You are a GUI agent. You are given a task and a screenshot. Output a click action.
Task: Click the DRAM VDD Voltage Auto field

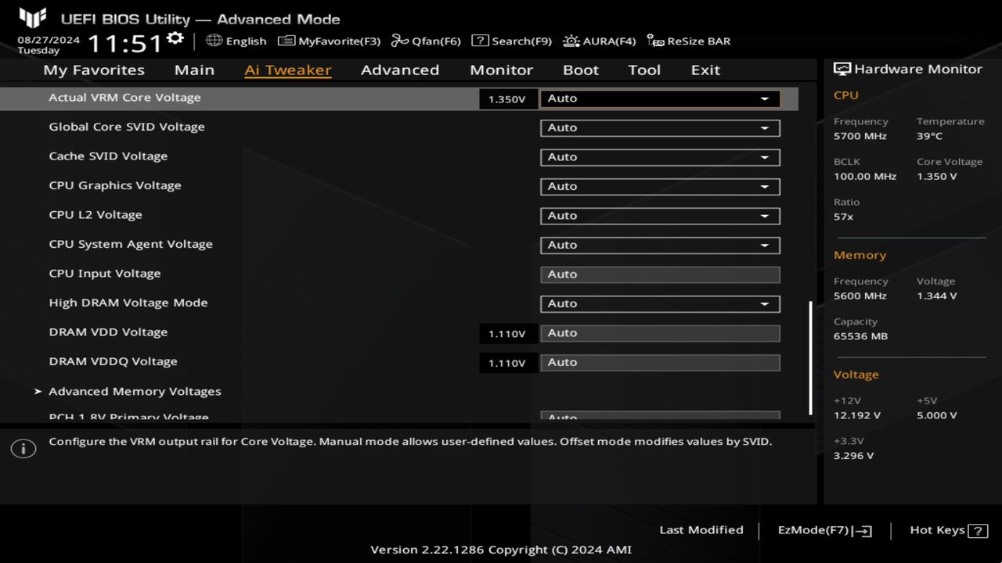coord(660,333)
